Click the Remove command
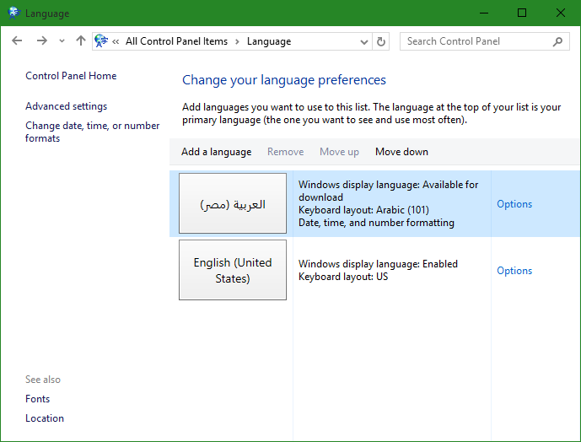The width and height of the screenshot is (581, 442). click(x=285, y=152)
